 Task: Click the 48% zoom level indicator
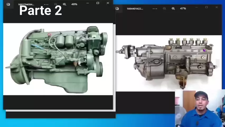[x=74, y=4]
